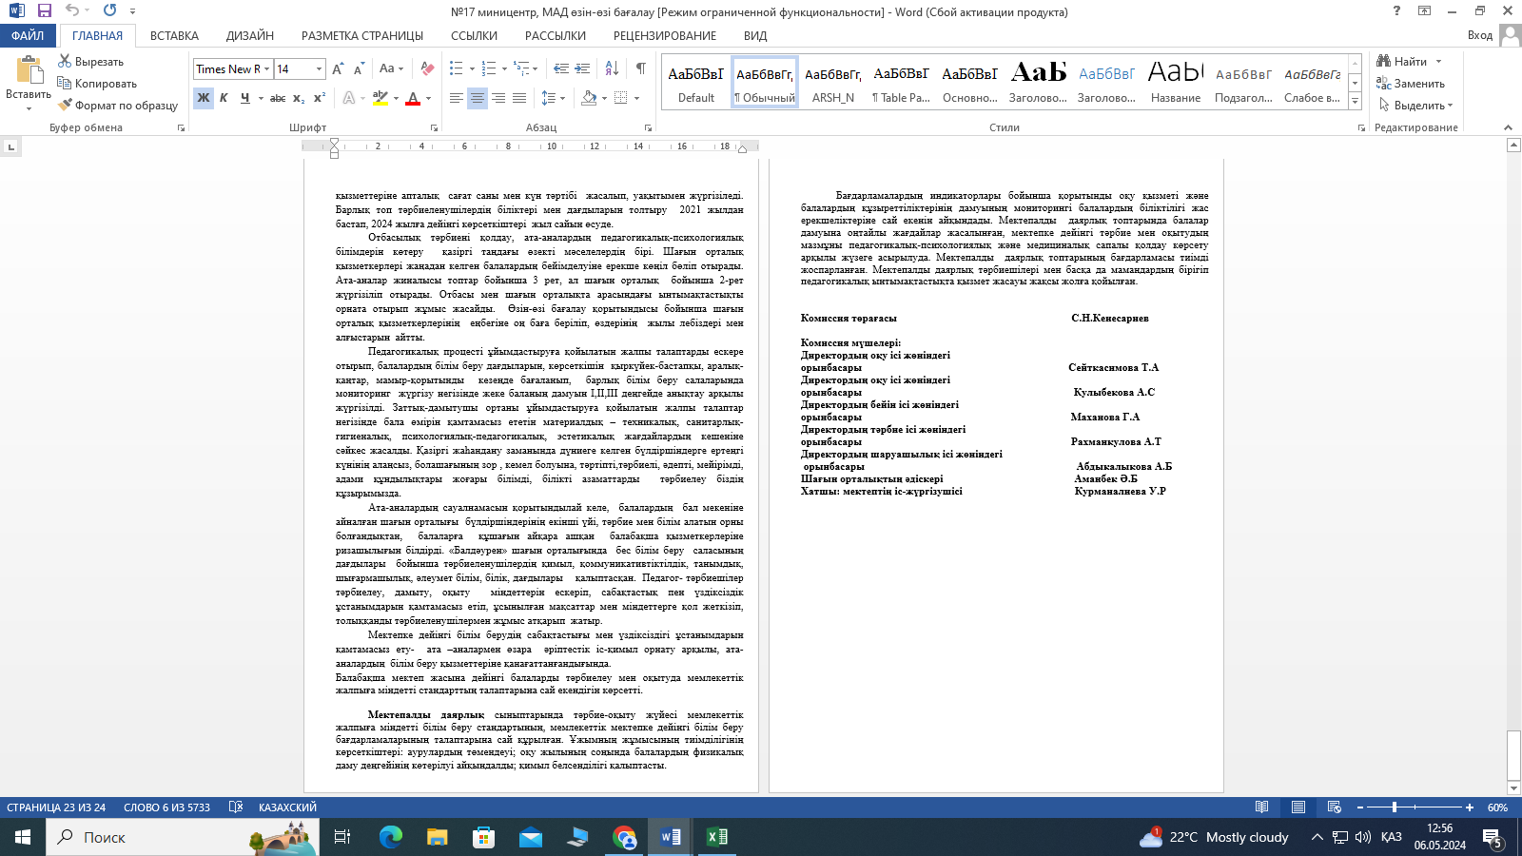
Task: Click the strikethrough abc icon
Action: pyautogui.click(x=277, y=98)
